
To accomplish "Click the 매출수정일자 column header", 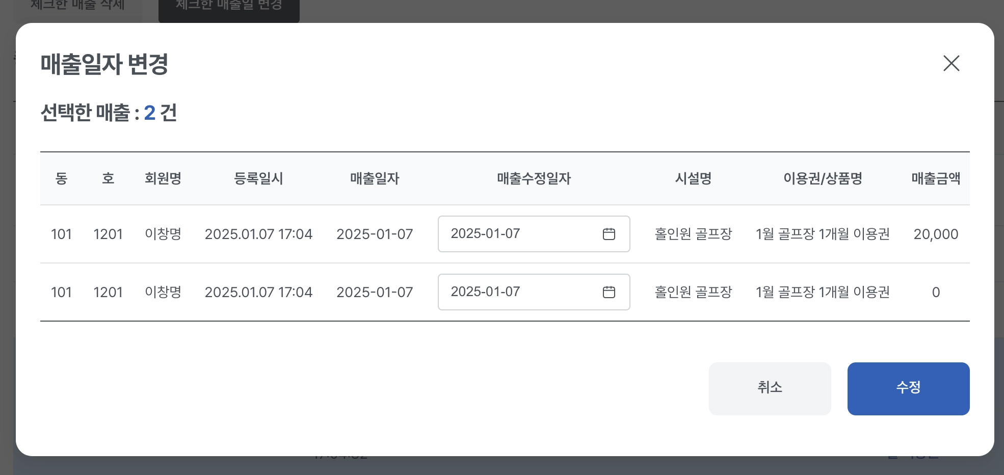I will [534, 178].
